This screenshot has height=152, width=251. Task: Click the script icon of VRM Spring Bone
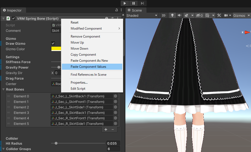click(x=8, y=19)
